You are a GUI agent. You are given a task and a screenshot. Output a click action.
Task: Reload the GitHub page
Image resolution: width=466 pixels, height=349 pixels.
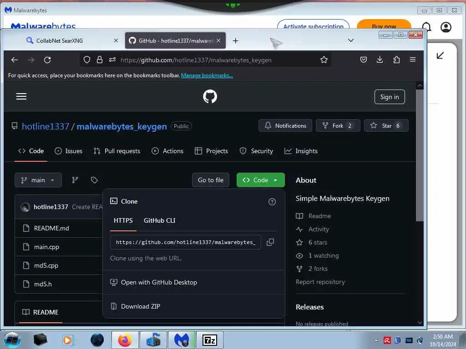coord(47,60)
